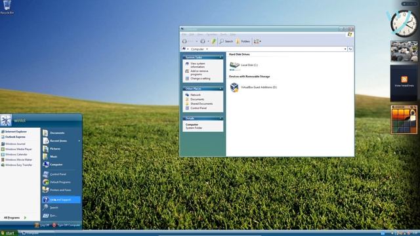The height and width of the screenshot is (236, 420).
Task: Open Run from Start menu
Action: click(61, 216)
